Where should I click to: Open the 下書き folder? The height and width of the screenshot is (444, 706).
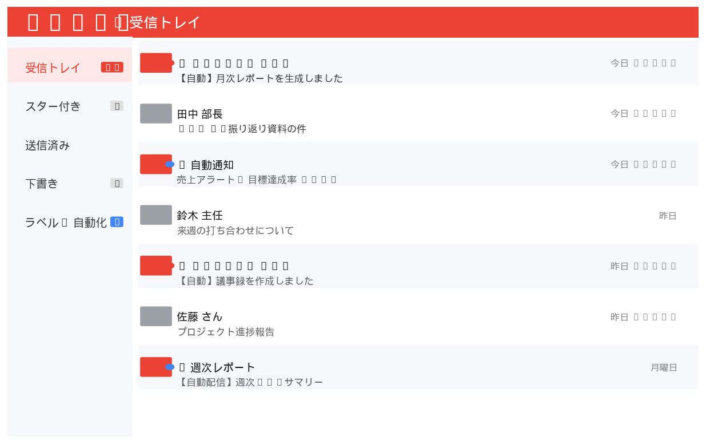(42, 183)
